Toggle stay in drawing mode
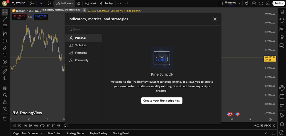This screenshot has height=136, width=286. (5, 95)
